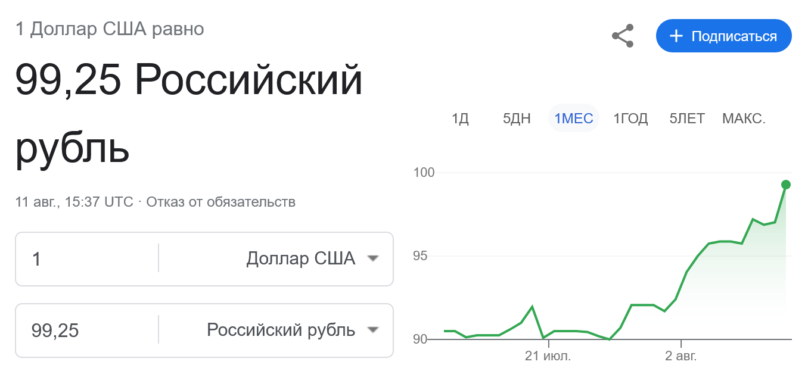Click the 90 value axis label

coord(421,339)
